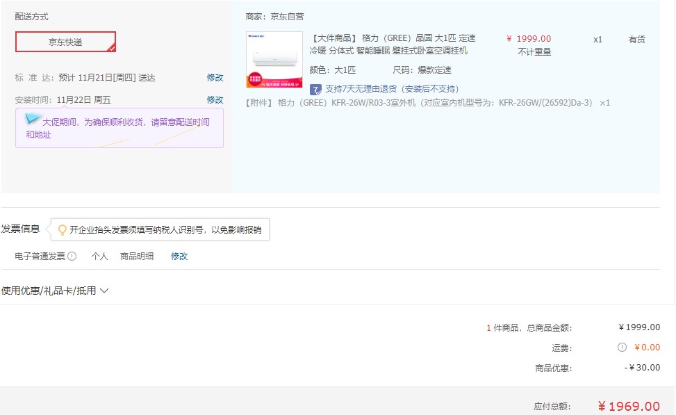Image resolution: width=676 pixels, height=415 pixels.
Task: Open the GREE air conditioner product thumbnail
Action: tap(274, 60)
